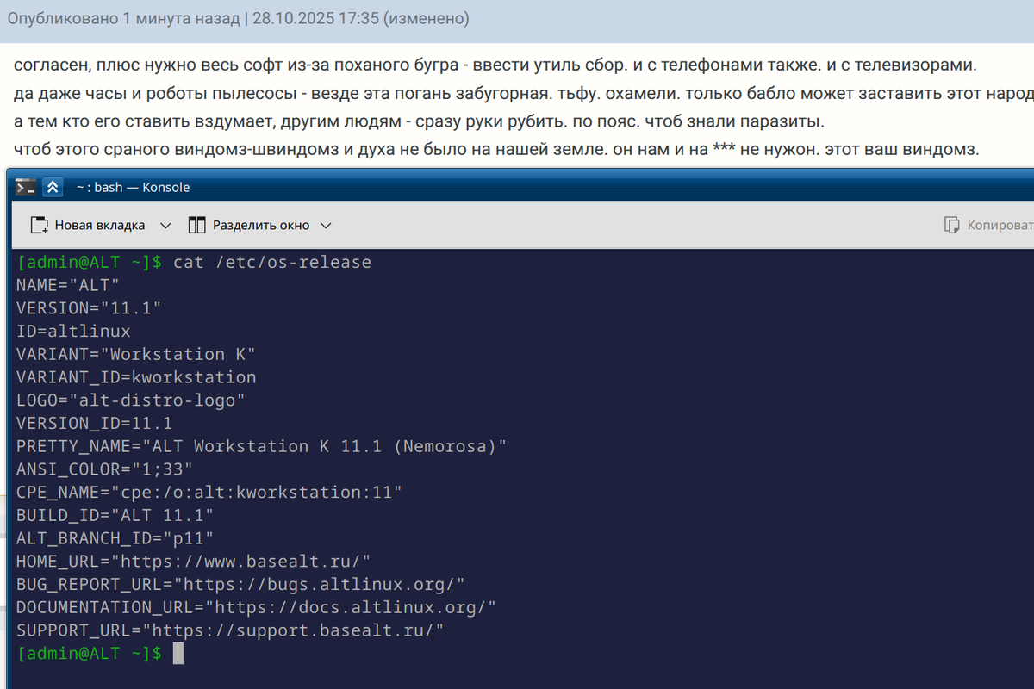Click the line ID=altlinux
This screenshot has width=1034, height=689.
73,331
